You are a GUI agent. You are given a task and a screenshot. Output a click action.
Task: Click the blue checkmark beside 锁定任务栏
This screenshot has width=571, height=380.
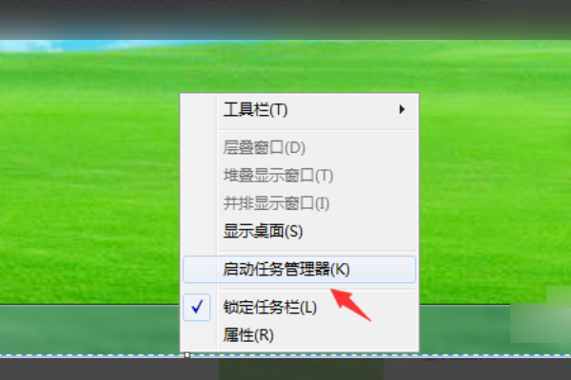coord(197,307)
